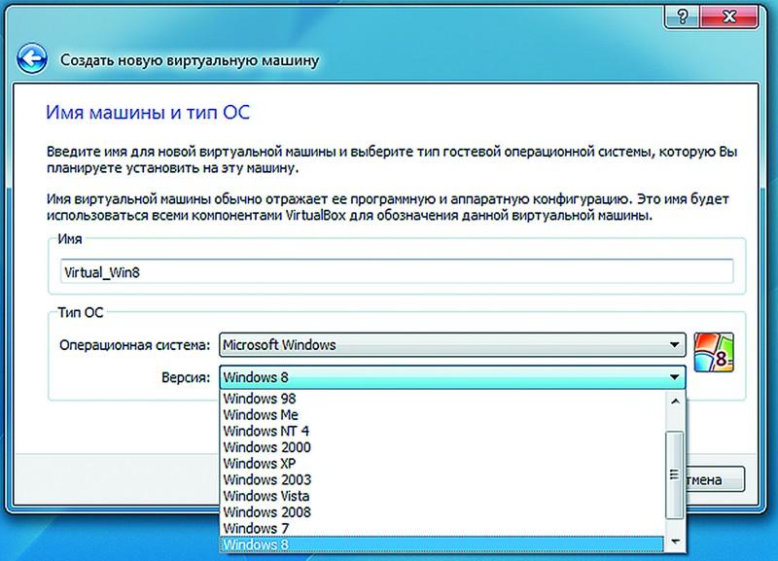The height and width of the screenshot is (561, 778).
Task: Select Windows 2008 entry
Action: click(x=442, y=511)
